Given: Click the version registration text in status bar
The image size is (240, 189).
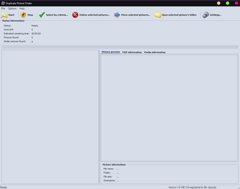Looking at the screenshot, I should 192,187.
